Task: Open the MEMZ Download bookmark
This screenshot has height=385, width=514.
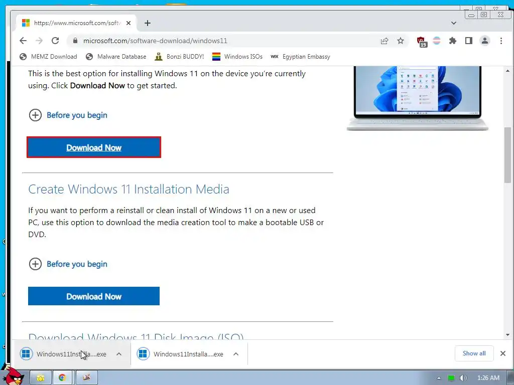Action: pos(48,57)
